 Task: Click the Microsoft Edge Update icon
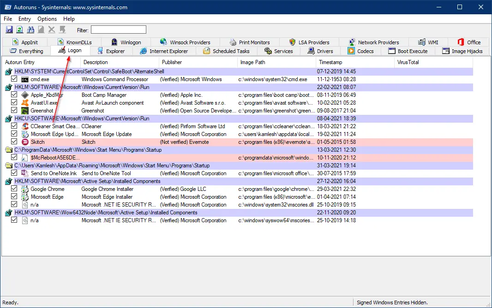(25, 134)
